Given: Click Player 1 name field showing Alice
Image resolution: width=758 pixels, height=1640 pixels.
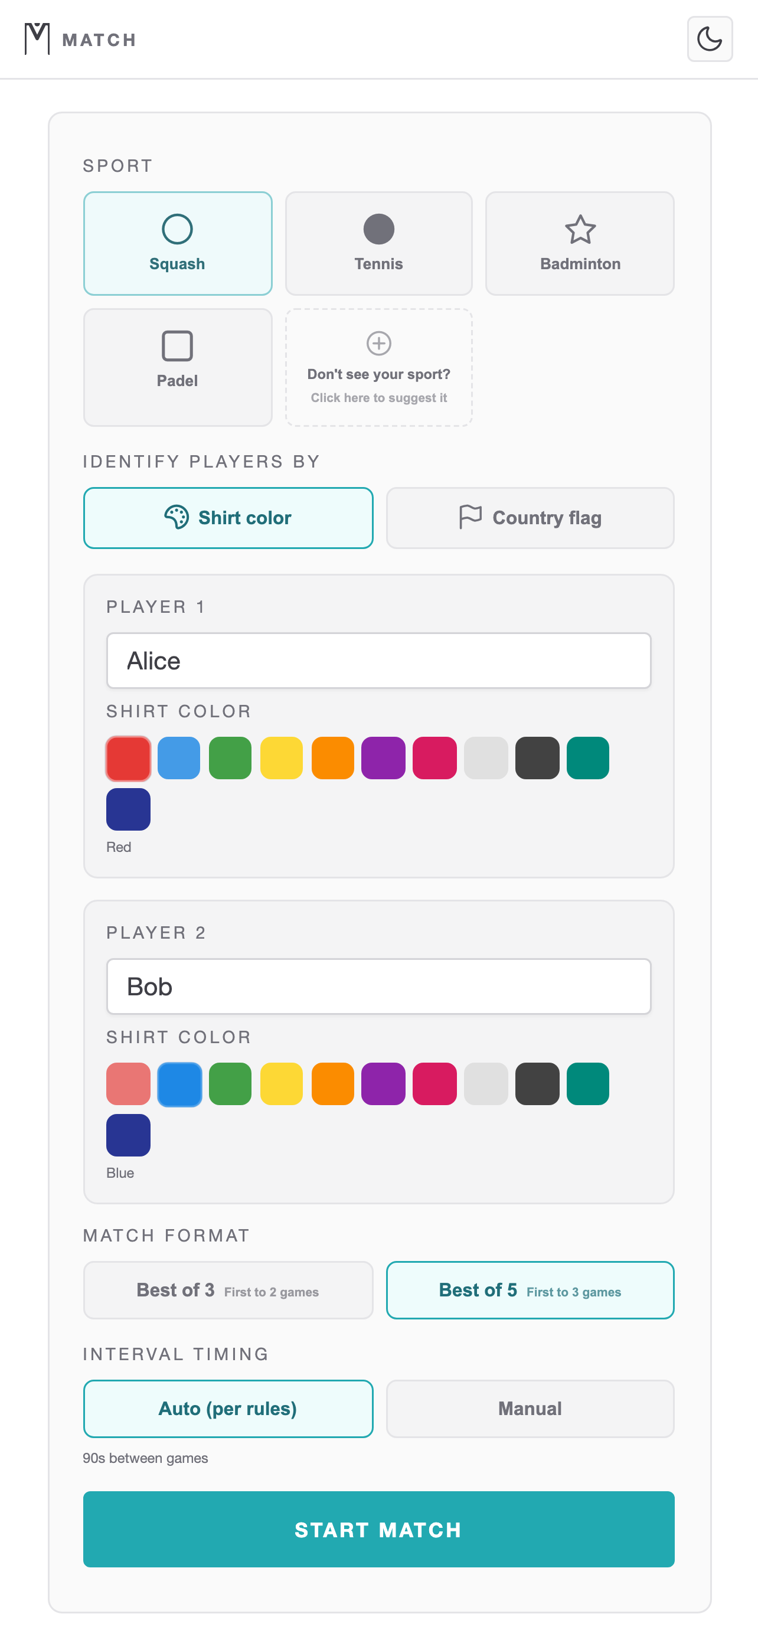Looking at the screenshot, I should [378, 660].
